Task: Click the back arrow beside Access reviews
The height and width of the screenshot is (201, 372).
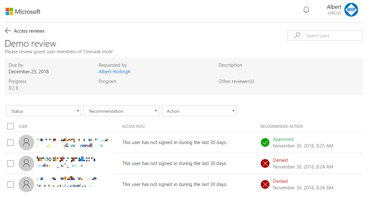Action: click(x=8, y=31)
